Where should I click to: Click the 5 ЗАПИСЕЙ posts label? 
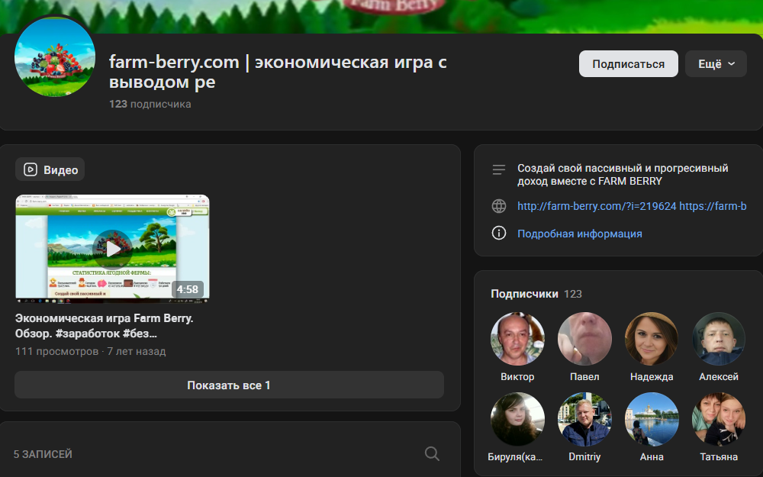click(43, 454)
